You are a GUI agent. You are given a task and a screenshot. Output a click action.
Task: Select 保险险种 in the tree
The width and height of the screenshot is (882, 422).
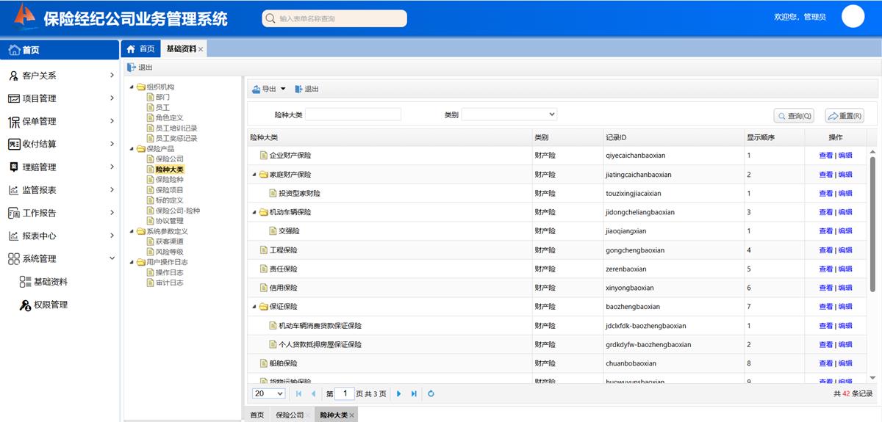169,179
